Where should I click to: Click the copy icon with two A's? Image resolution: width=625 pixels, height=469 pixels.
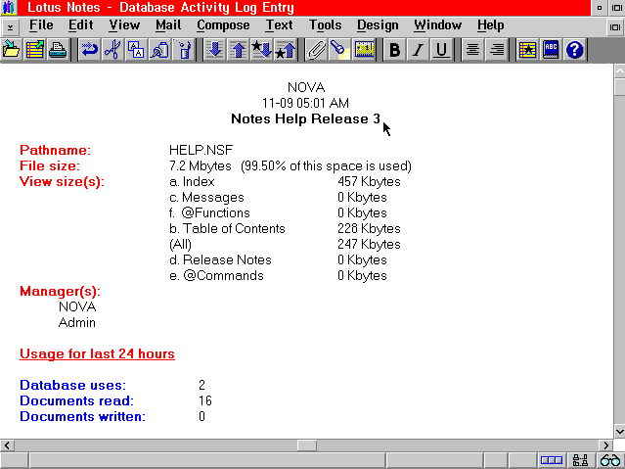click(136, 50)
